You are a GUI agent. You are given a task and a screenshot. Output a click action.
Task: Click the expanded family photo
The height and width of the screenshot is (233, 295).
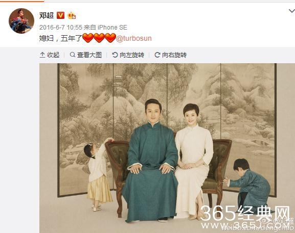(167, 148)
